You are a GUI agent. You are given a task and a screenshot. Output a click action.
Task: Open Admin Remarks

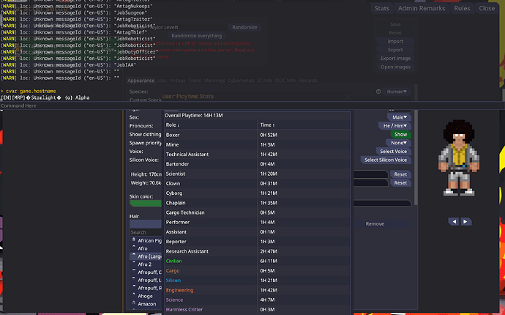pos(422,8)
